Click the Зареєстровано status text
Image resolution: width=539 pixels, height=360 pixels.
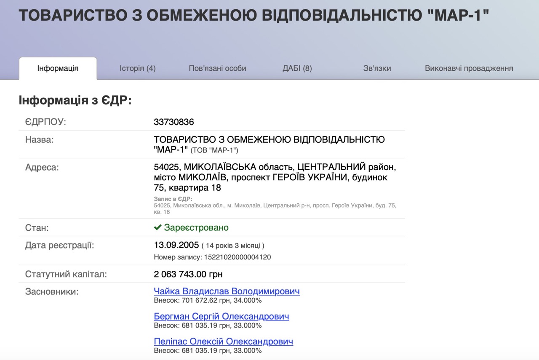[x=196, y=228]
